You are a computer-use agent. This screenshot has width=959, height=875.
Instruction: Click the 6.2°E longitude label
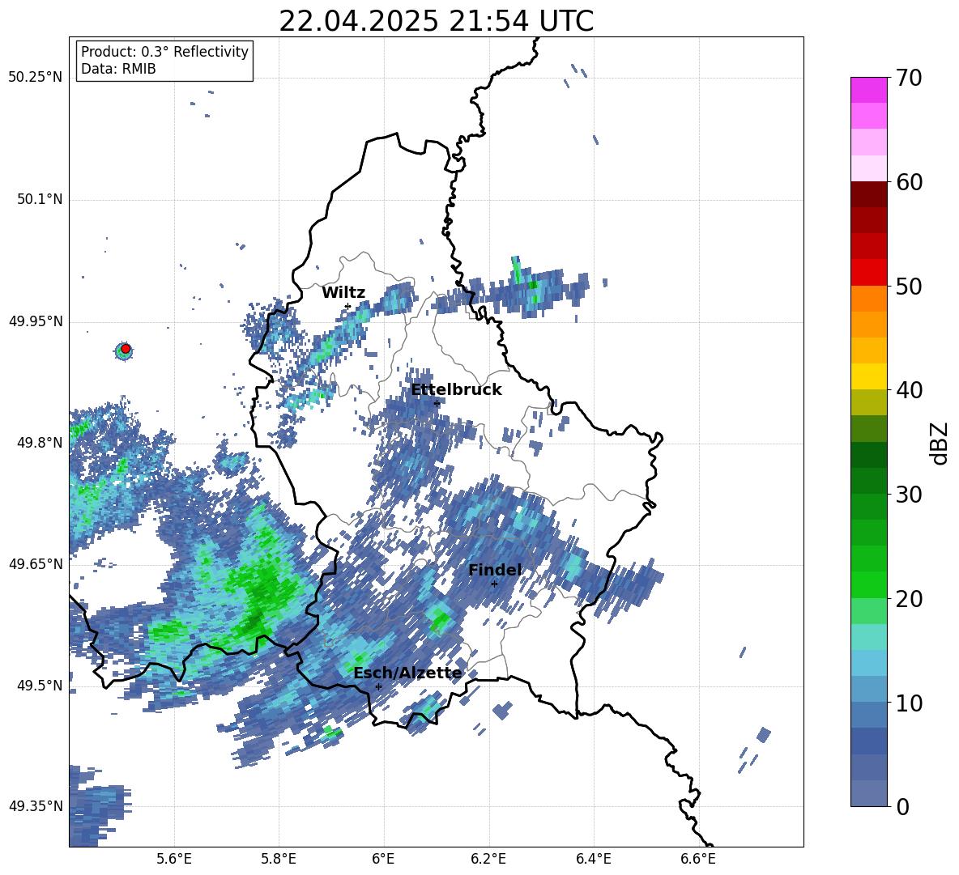click(488, 860)
